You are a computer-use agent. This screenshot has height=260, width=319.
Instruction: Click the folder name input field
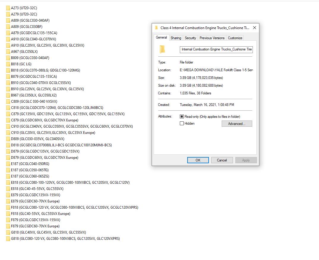[x=216, y=50]
